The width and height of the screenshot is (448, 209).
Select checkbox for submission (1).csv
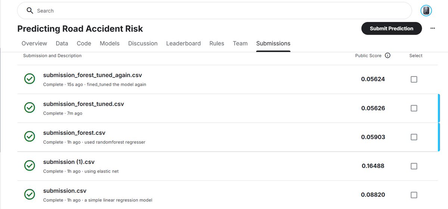pyautogui.click(x=414, y=166)
